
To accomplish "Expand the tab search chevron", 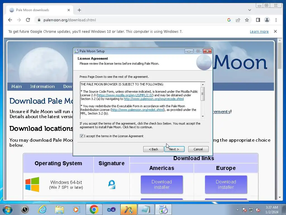I will pos(250,10).
